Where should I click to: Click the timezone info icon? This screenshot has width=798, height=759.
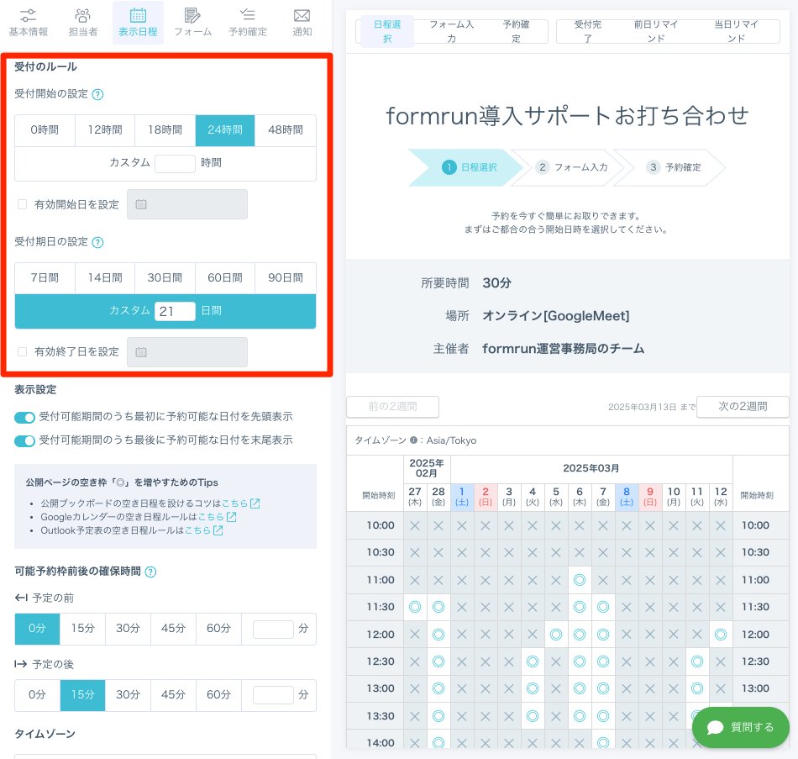[413, 440]
